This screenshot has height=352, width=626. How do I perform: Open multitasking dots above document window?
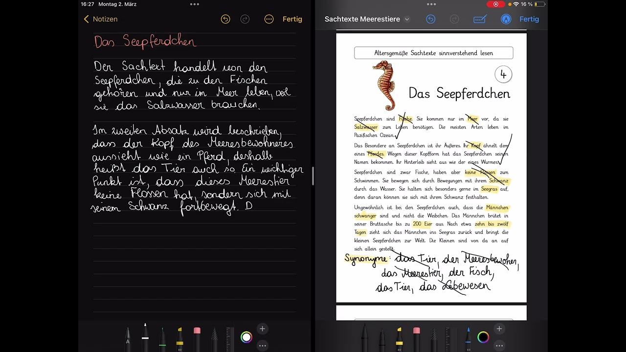[431, 4]
